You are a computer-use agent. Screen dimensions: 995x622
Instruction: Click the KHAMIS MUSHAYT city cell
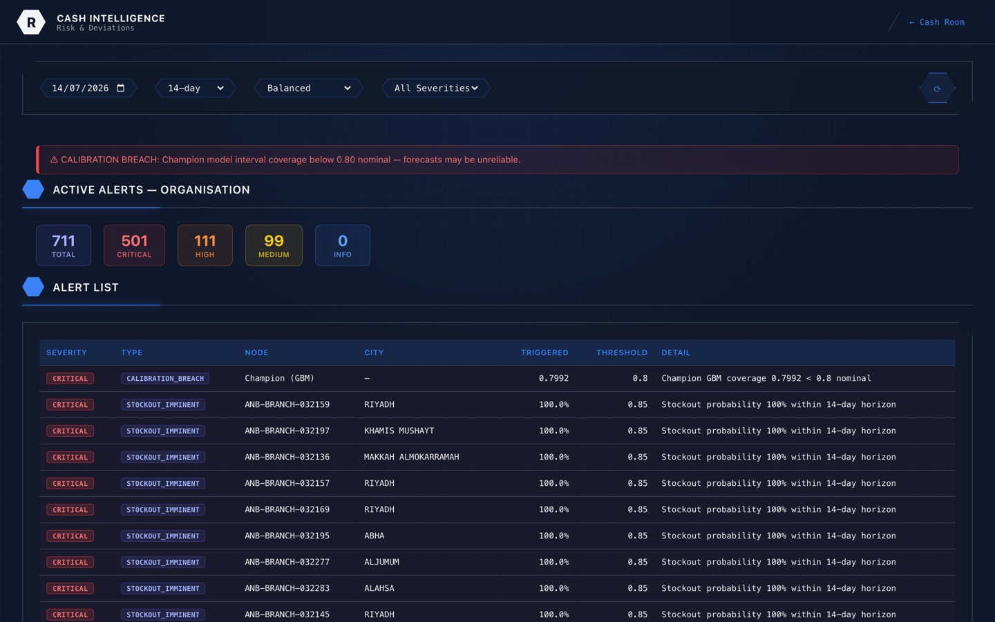click(399, 431)
